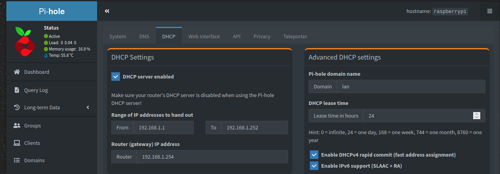Open the Teleporter tab
500x174 pixels.
295,36
